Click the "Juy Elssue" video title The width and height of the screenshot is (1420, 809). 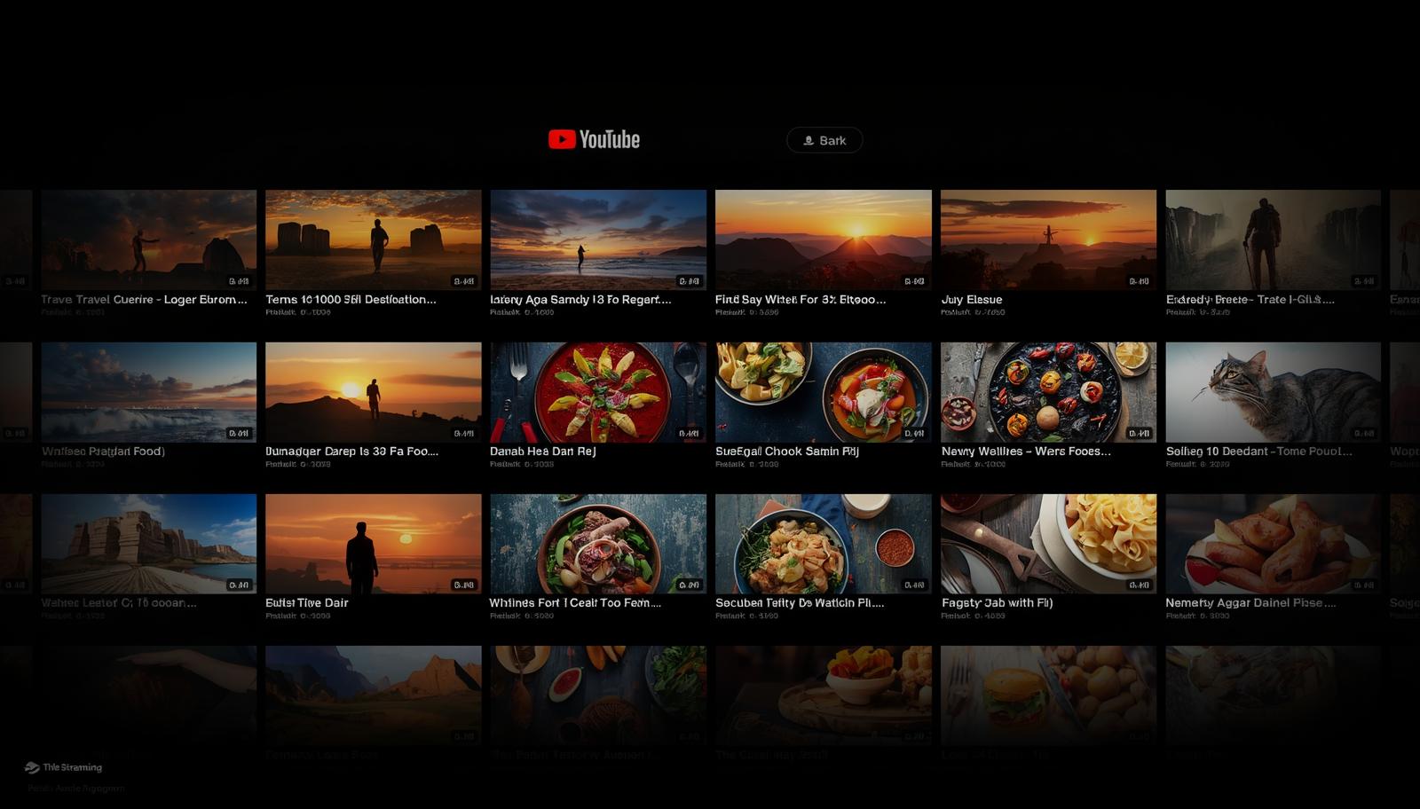972,300
